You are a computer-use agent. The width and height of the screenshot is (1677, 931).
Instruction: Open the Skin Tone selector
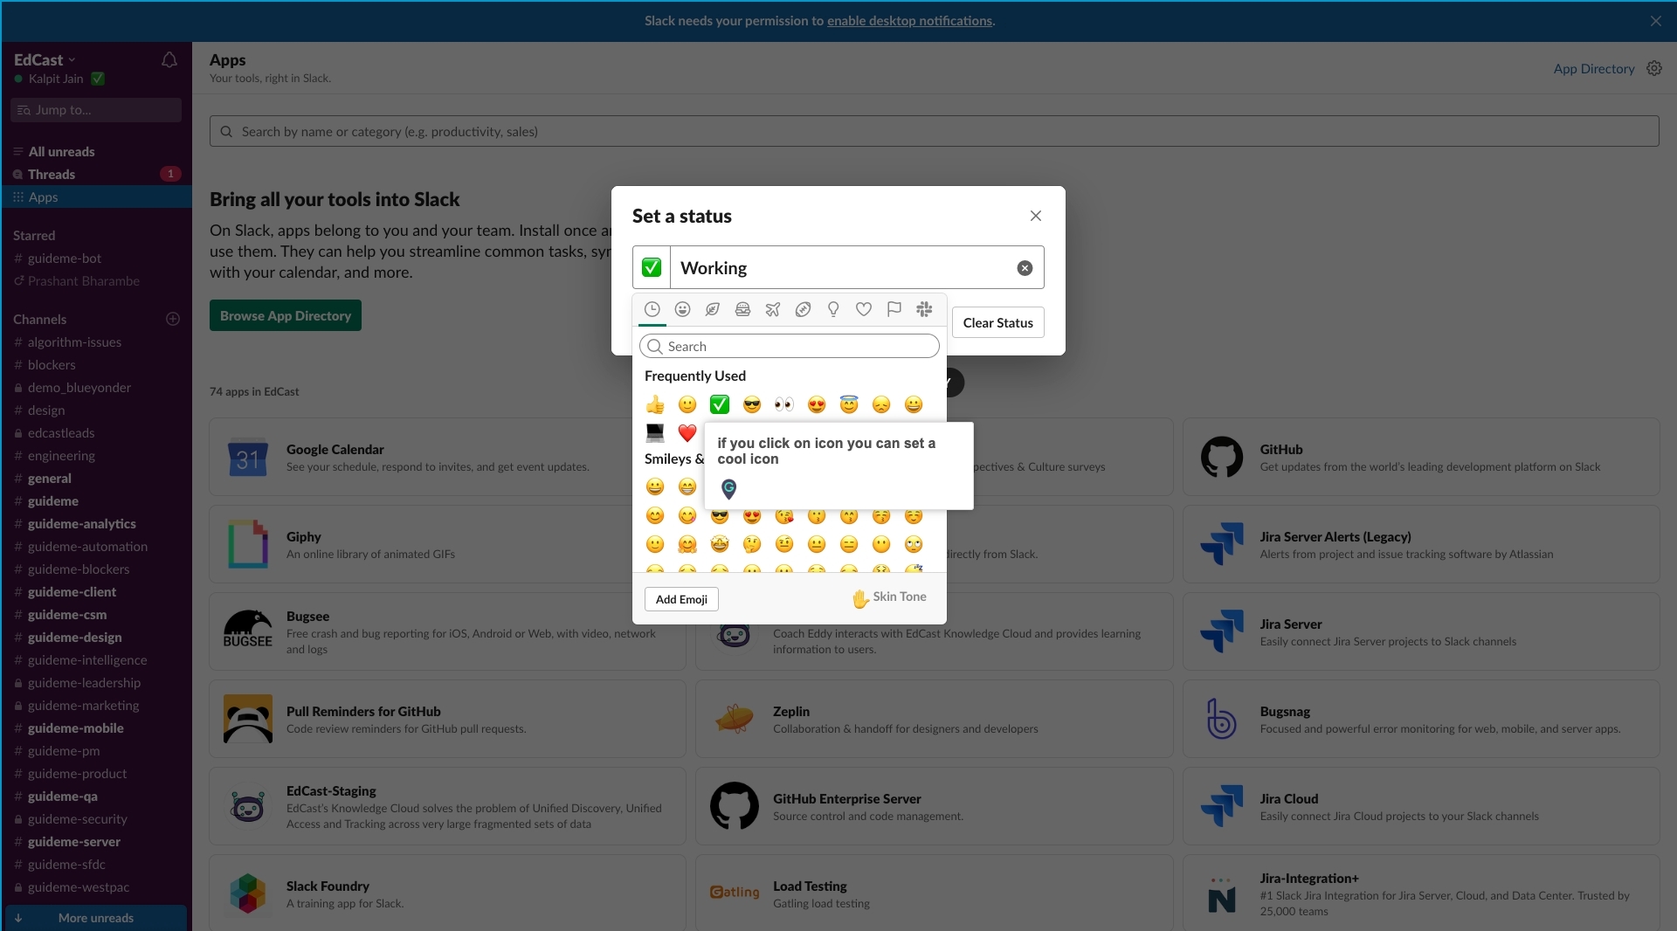[x=889, y=597]
